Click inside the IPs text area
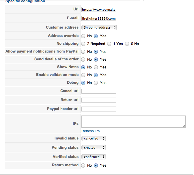This screenshot has height=175, width=194. [x=133, y=122]
